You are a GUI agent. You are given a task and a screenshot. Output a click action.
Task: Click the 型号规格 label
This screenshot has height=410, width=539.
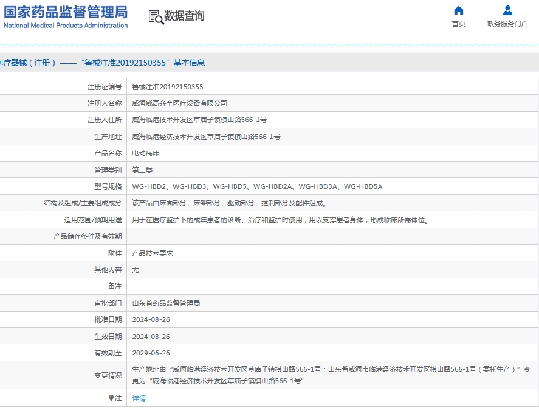click(x=108, y=186)
